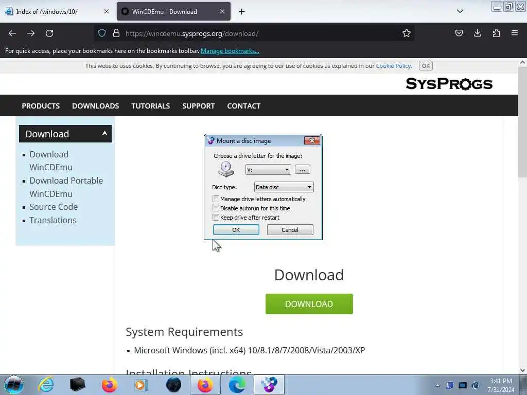527x395 pixels.
Task: Open the Source Code sidebar link
Action: [x=54, y=207]
